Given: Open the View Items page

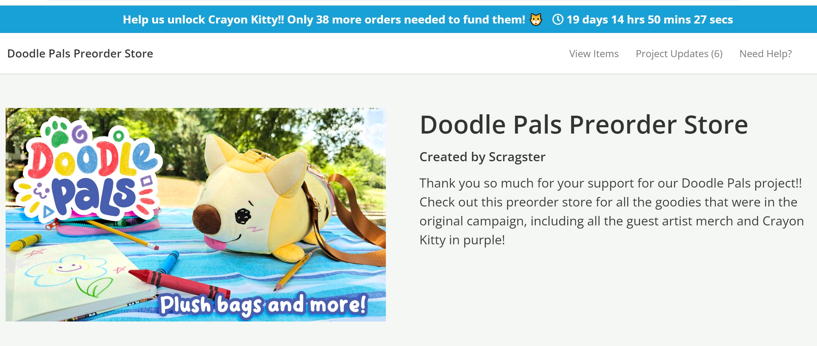Looking at the screenshot, I should [594, 54].
